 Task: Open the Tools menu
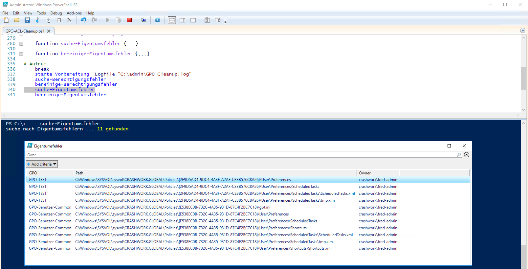click(x=41, y=13)
